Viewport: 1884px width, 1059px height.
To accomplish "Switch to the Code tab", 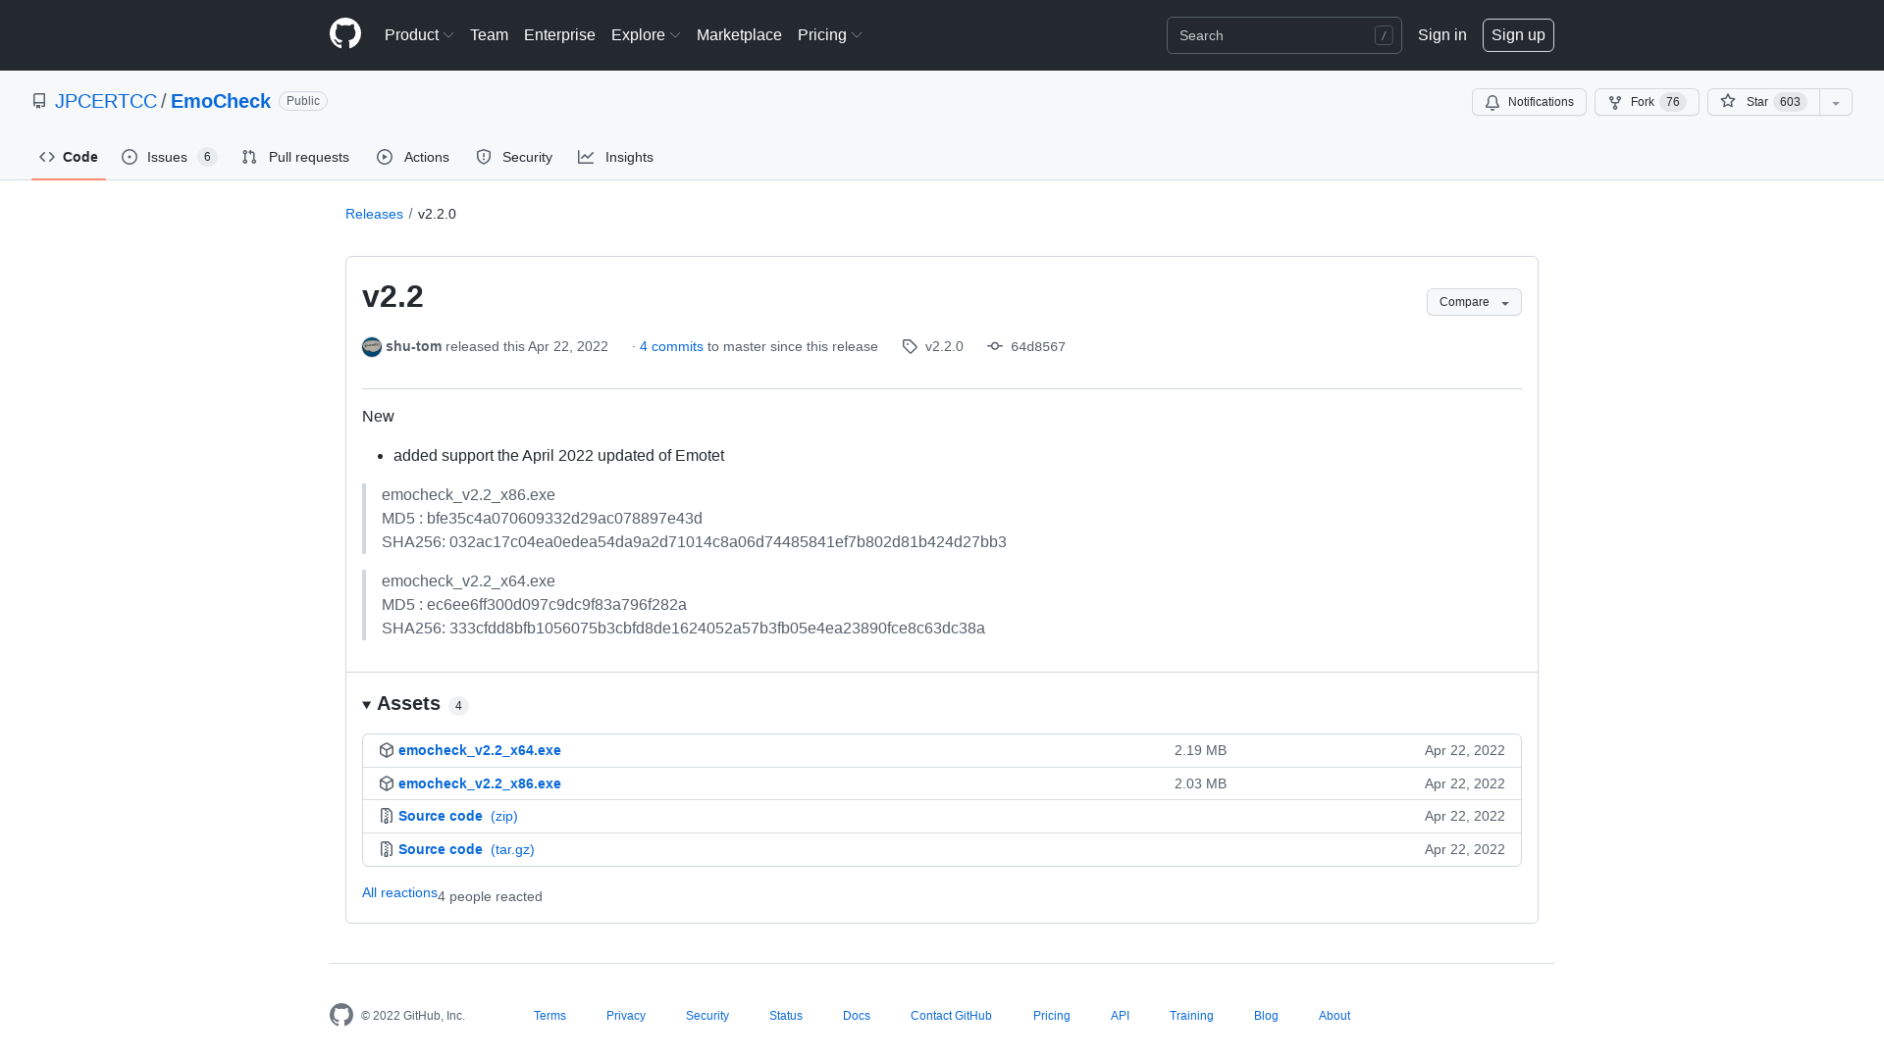I will tap(69, 157).
